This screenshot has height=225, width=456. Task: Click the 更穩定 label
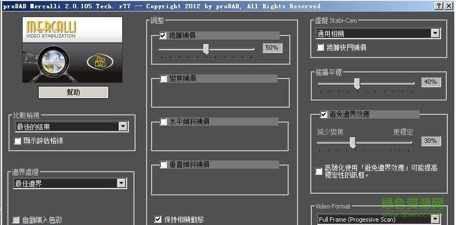[x=403, y=132]
